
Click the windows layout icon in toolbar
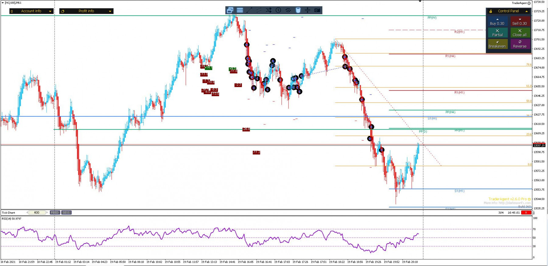click(230, 10)
